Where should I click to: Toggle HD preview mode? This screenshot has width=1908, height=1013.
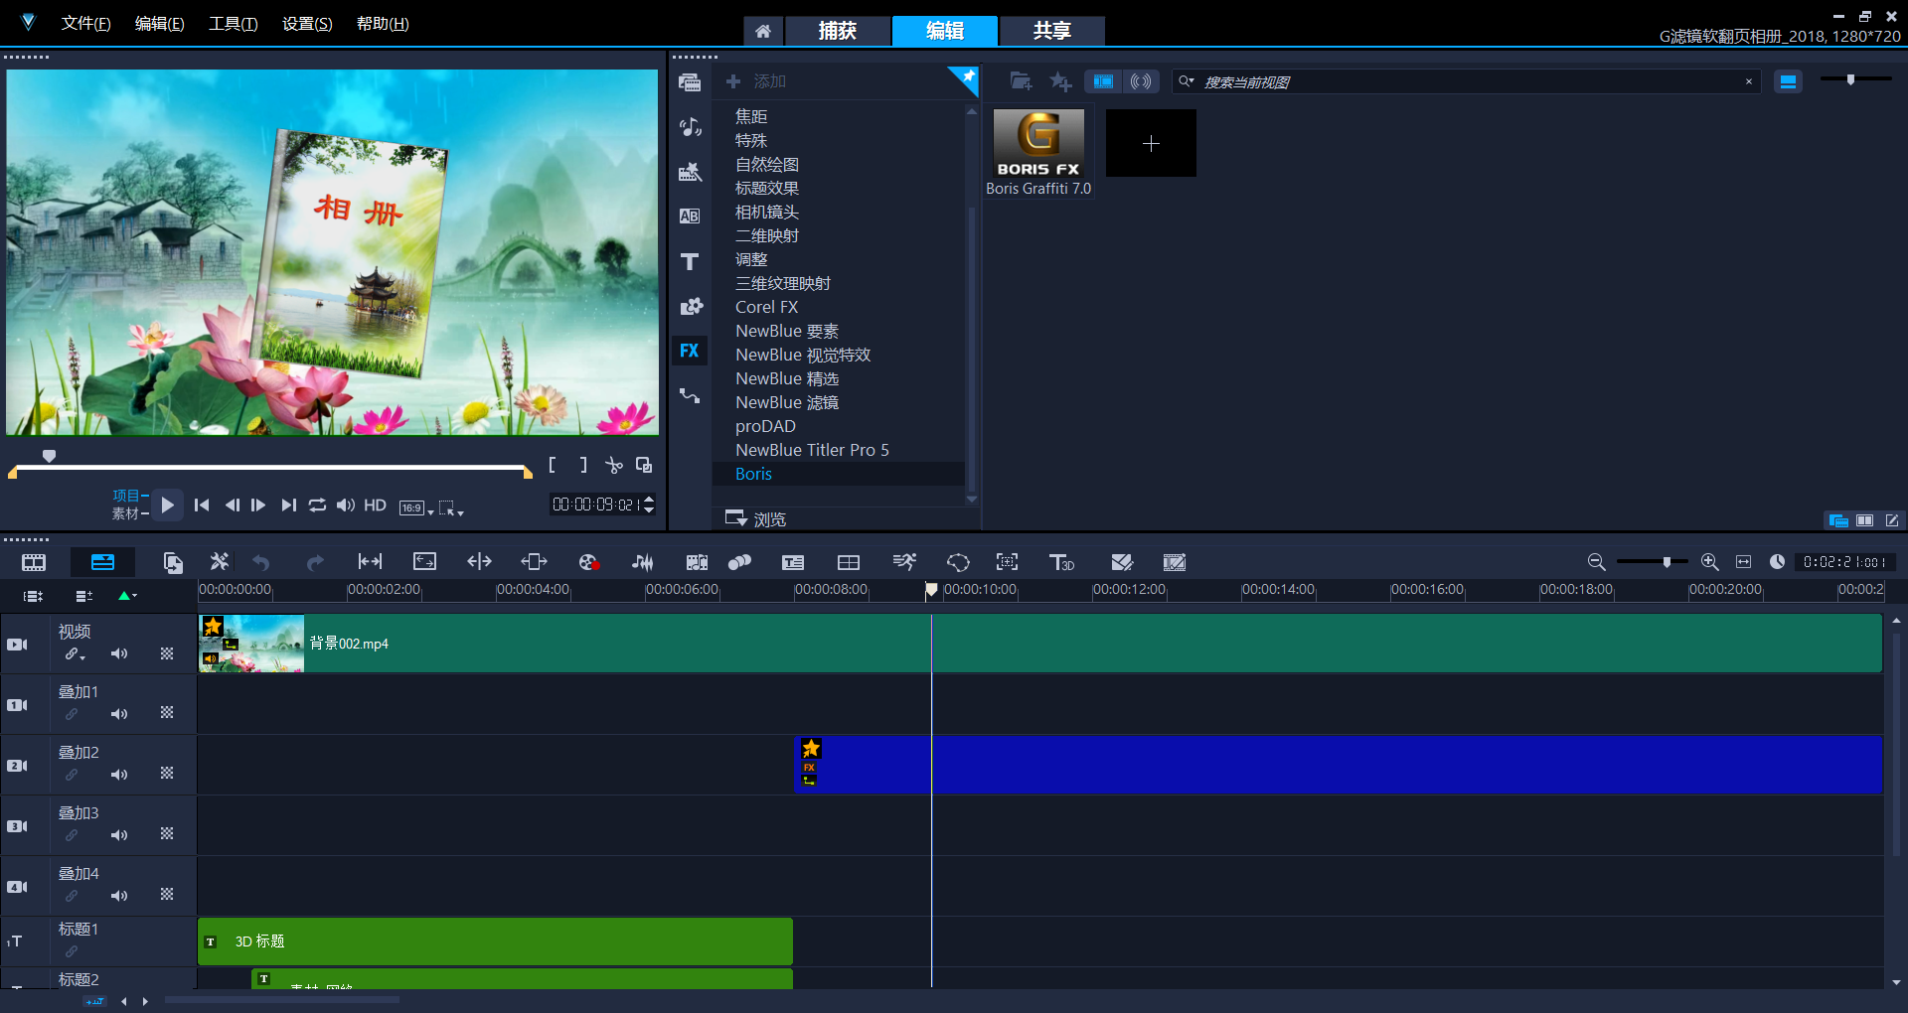[375, 506]
